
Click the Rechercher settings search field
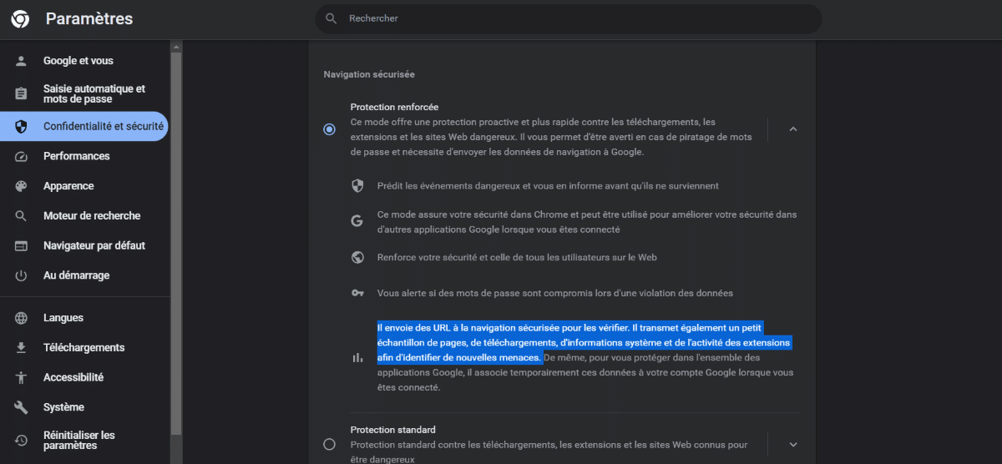point(568,18)
